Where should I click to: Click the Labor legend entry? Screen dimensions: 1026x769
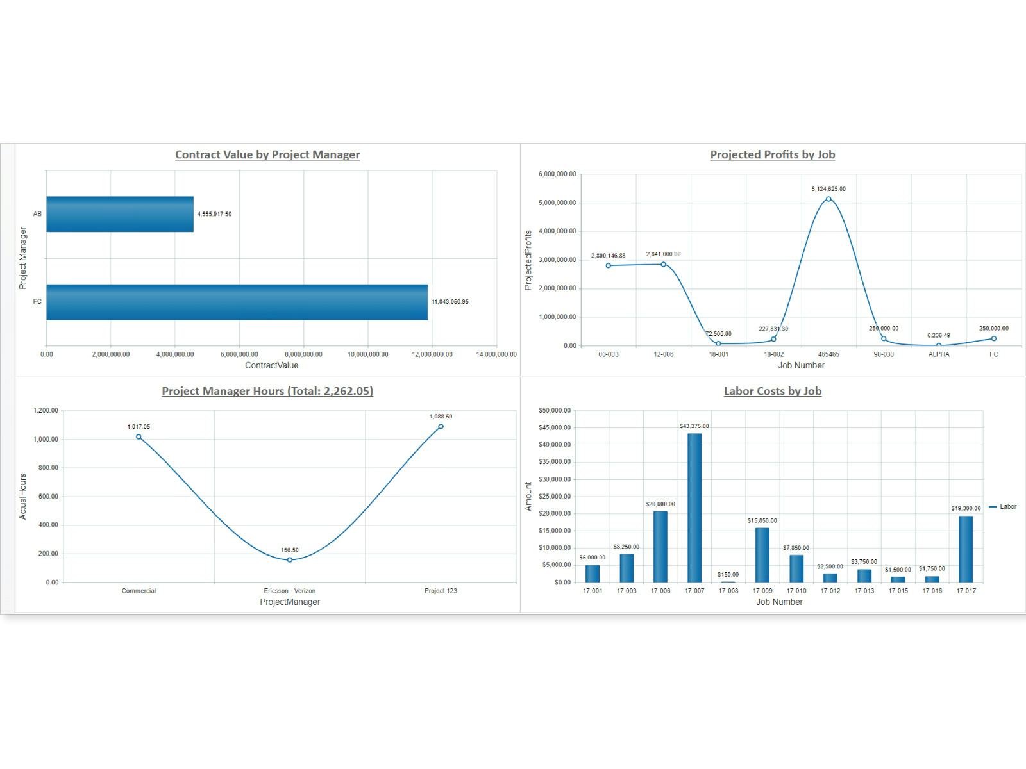1003,507
